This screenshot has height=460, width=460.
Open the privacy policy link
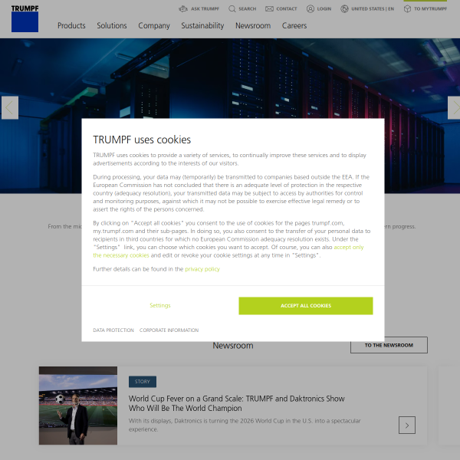coord(202,269)
